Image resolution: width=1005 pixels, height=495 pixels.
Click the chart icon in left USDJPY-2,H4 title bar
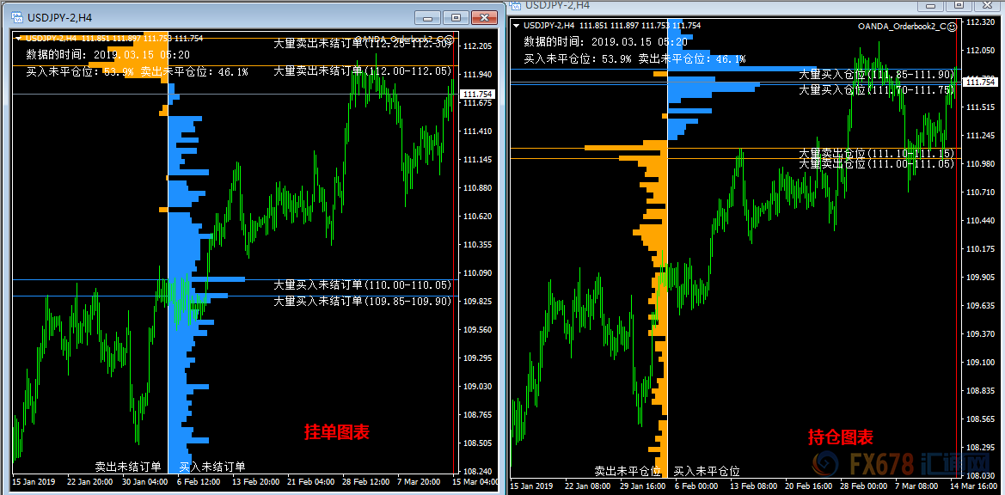click(x=16, y=17)
